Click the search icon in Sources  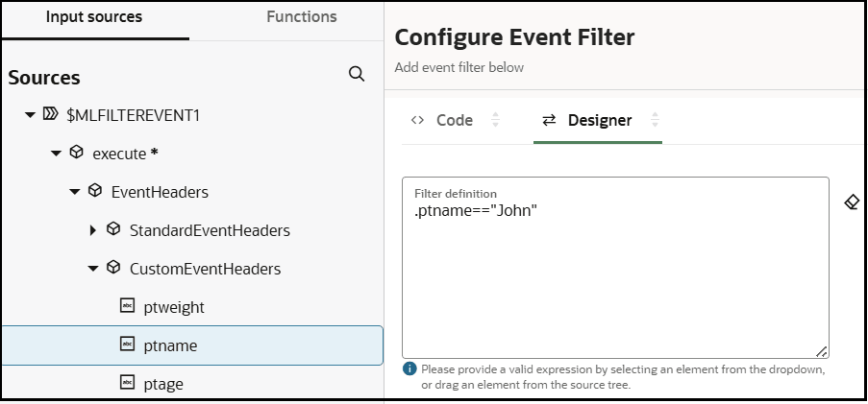356,74
